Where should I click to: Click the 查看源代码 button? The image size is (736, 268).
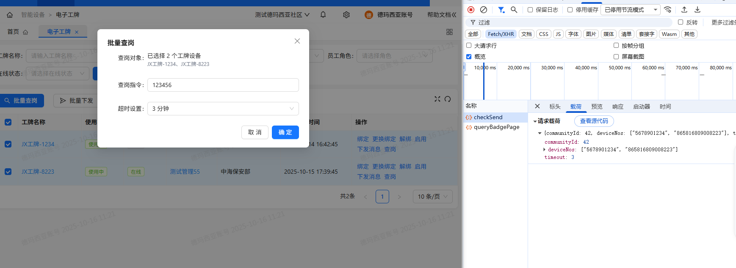[594, 121]
